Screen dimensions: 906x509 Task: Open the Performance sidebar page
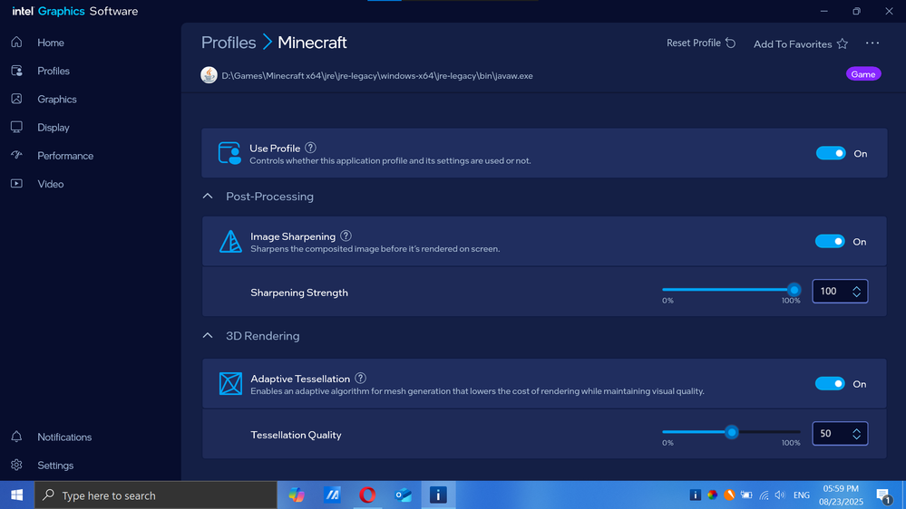[x=65, y=156]
